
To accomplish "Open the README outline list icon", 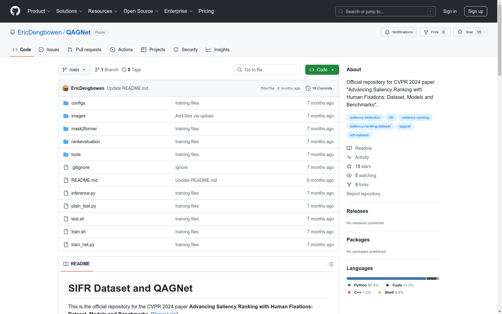I will pos(331,264).
